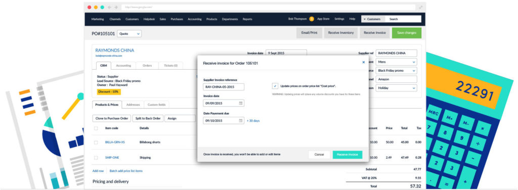Viewport: 518px width, 190px height.
Task: Open calendar picker for Invoice date field
Action: pos(240,103)
